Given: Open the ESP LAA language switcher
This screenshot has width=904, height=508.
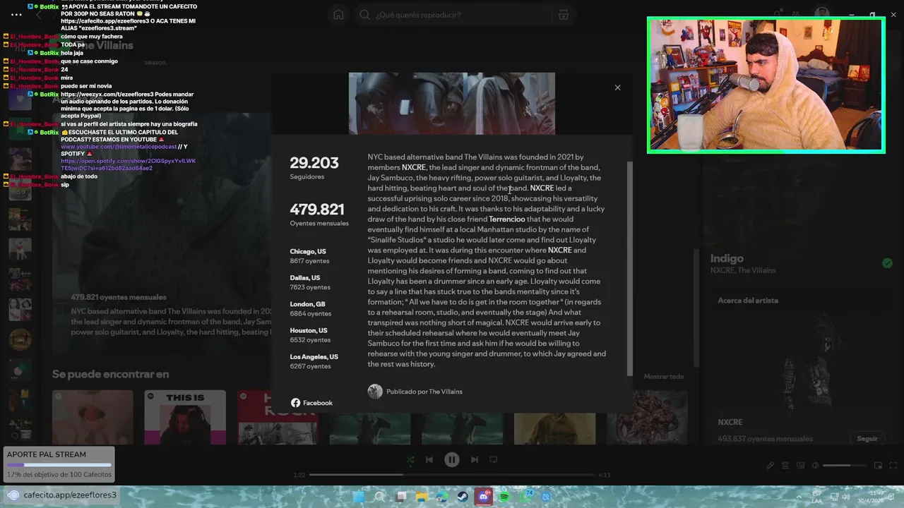Looking at the screenshot, I should pos(817,497).
